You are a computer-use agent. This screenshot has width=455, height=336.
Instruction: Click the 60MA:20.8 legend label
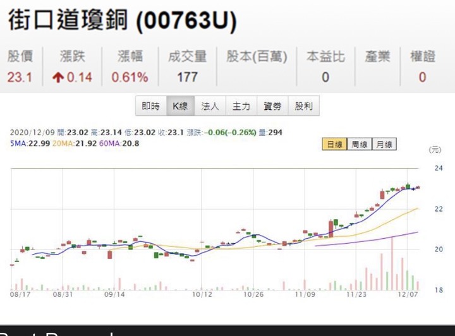pos(119,143)
